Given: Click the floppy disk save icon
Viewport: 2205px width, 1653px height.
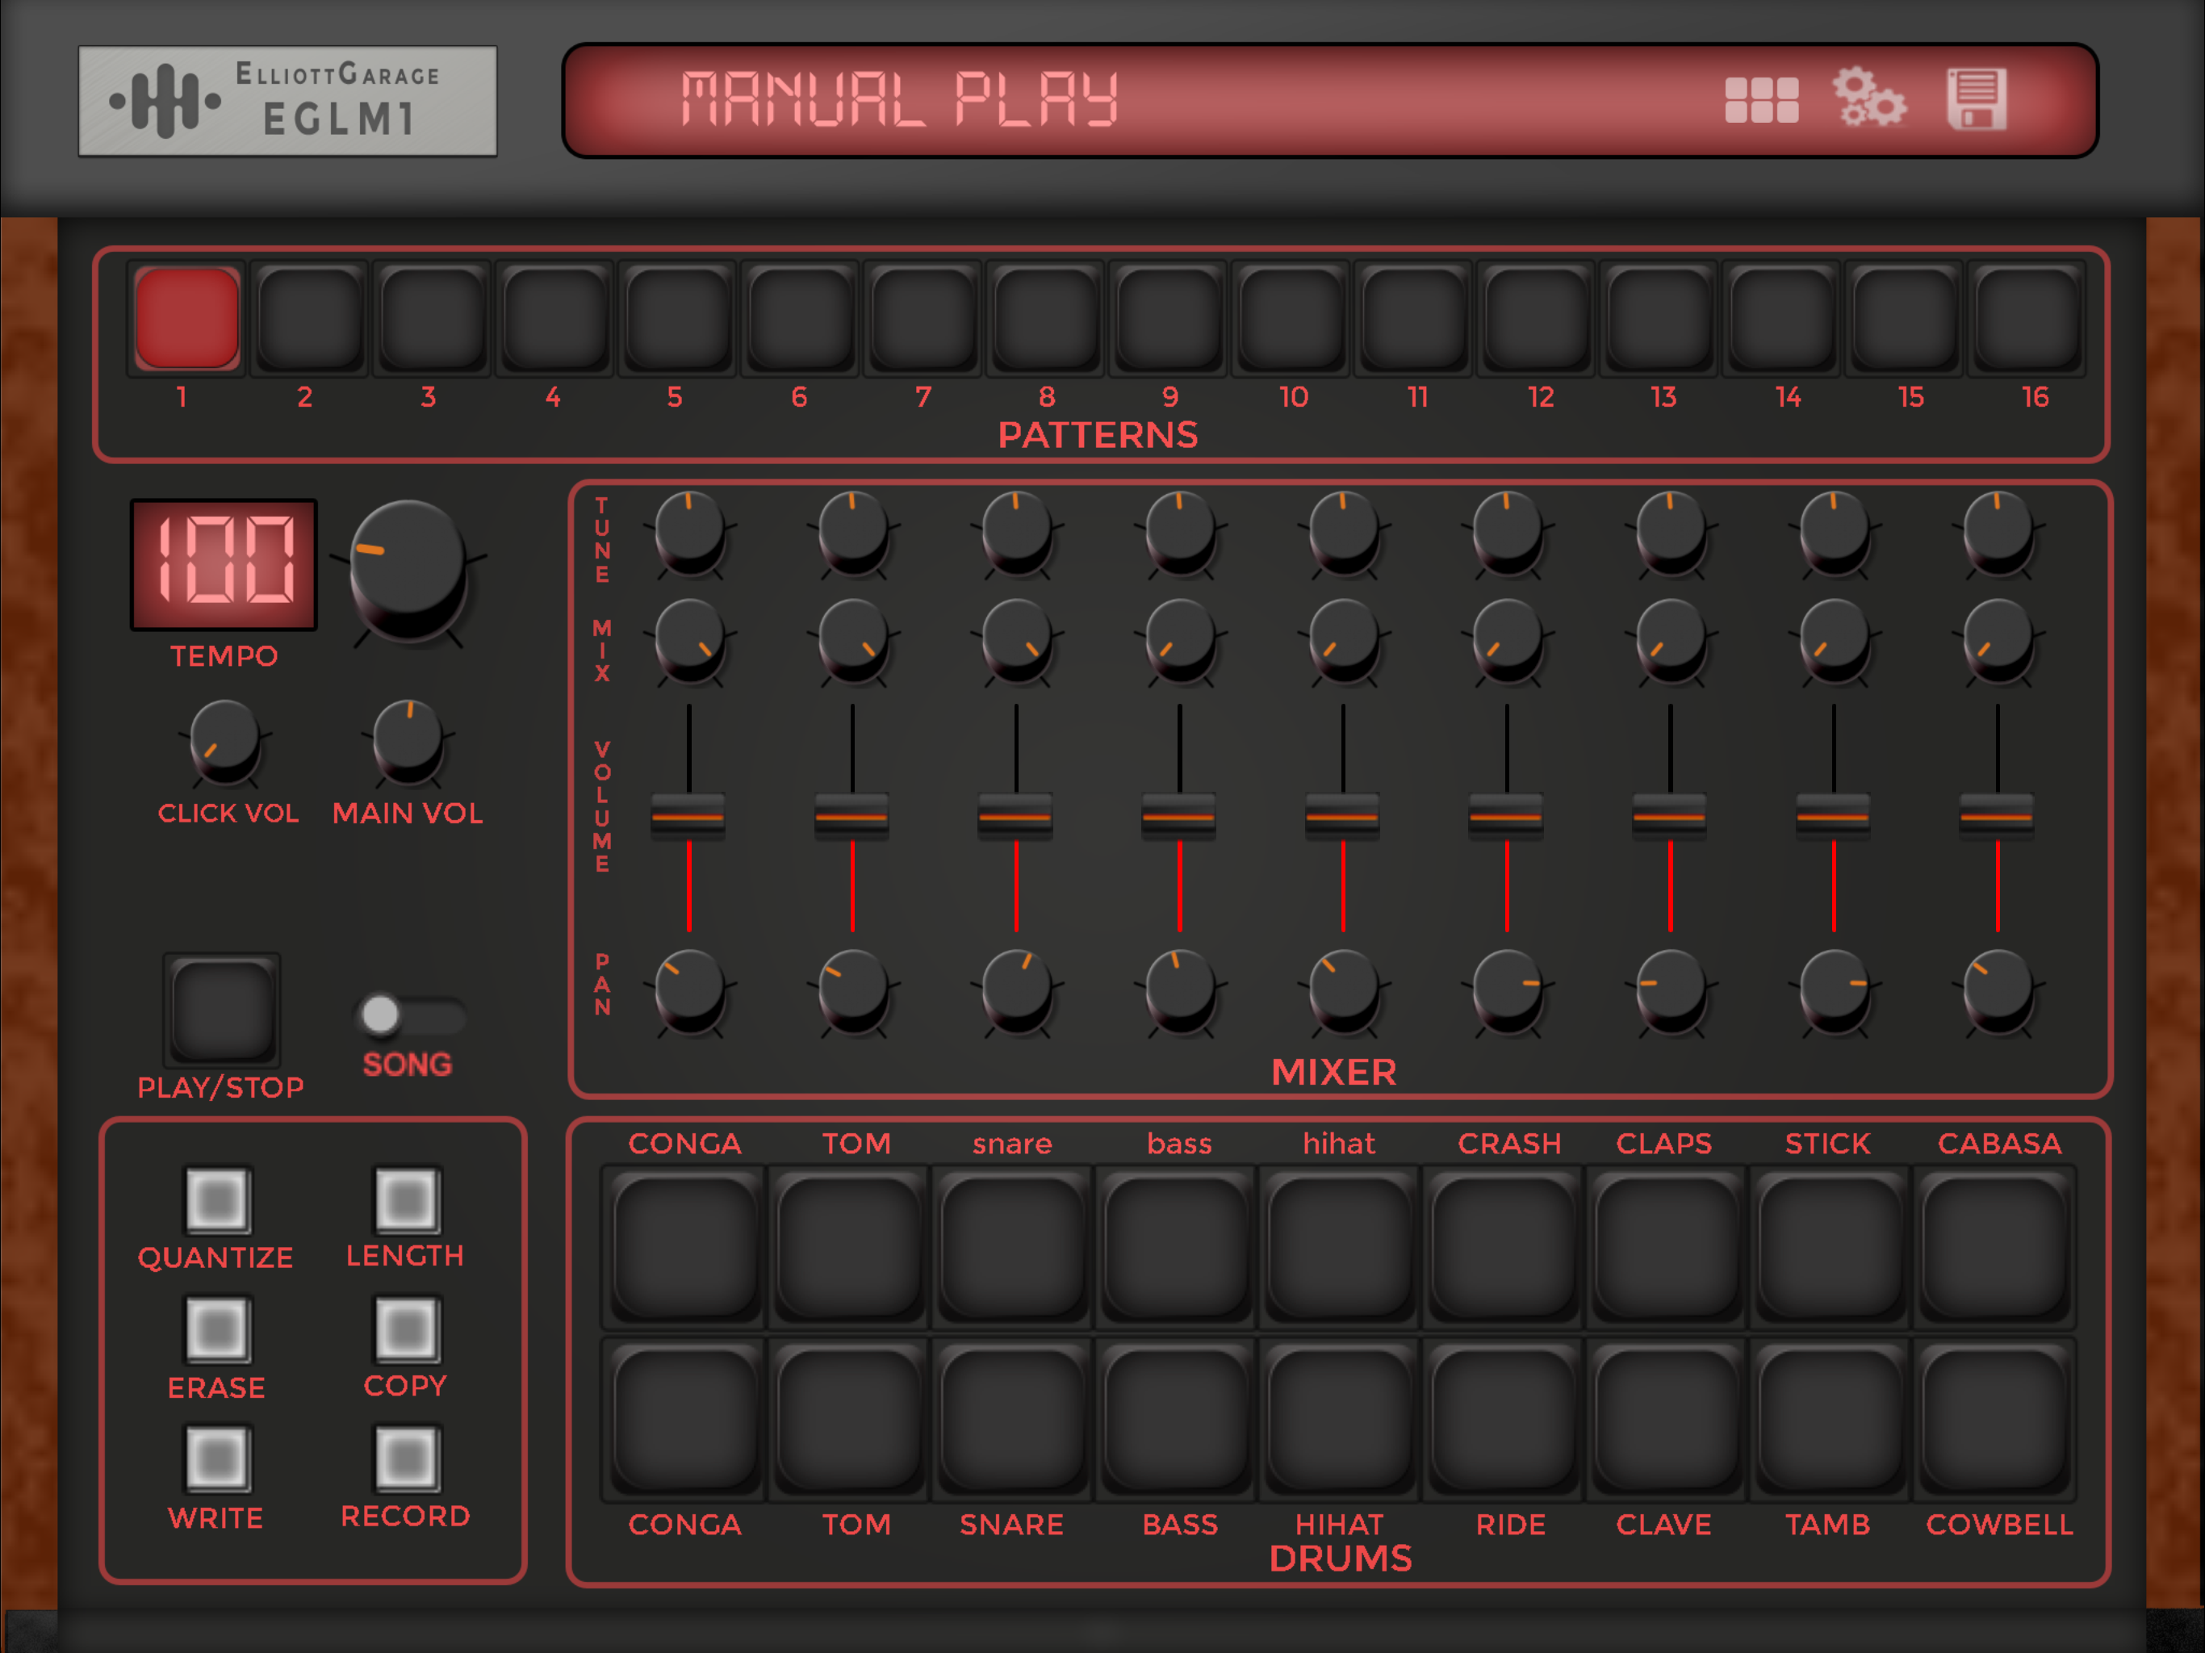Looking at the screenshot, I should 1977,100.
